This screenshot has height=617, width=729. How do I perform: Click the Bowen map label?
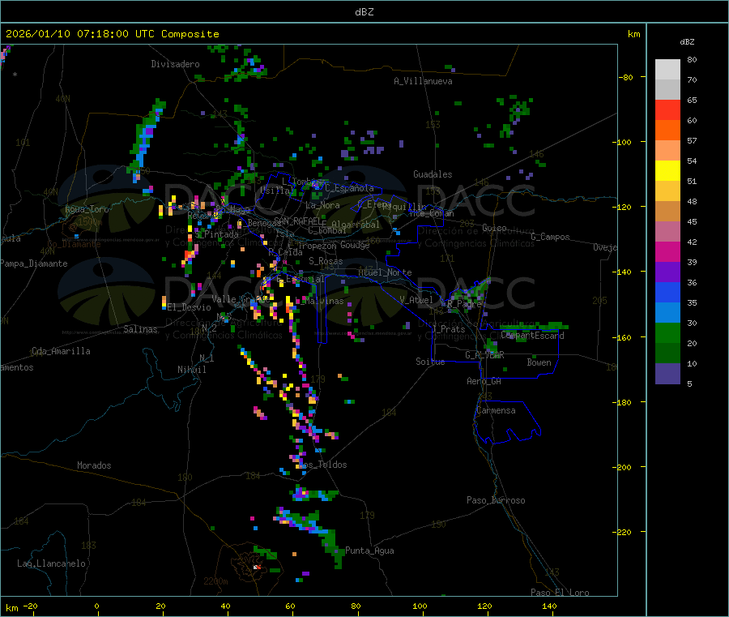[539, 362]
